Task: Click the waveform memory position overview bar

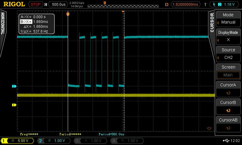Action: [x=123, y=6]
